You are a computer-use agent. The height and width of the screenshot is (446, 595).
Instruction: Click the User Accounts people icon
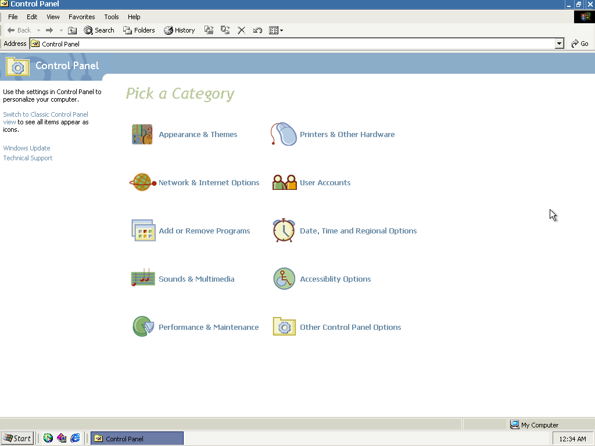[284, 182]
